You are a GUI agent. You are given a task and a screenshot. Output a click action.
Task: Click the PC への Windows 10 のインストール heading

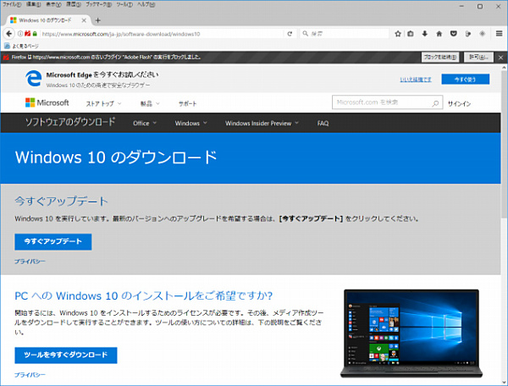click(x=144, y=295)
